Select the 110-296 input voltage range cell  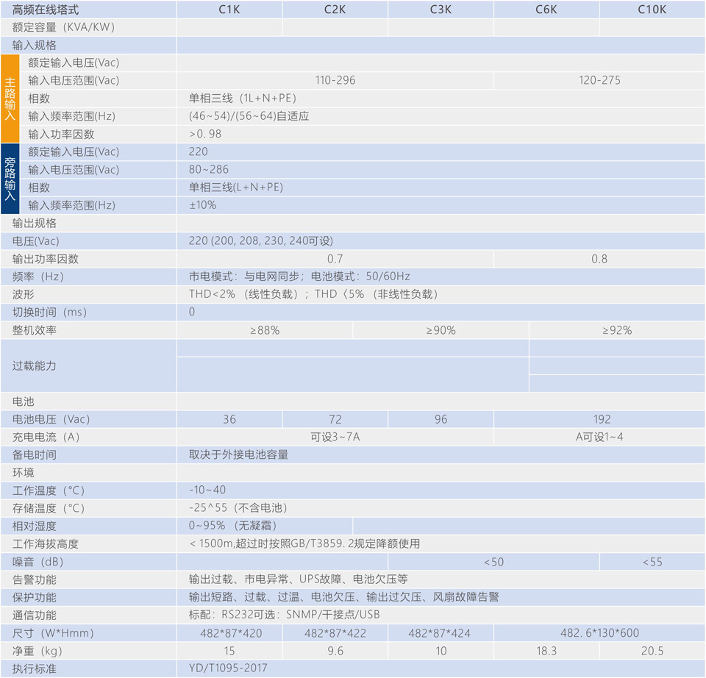(335, 80)
